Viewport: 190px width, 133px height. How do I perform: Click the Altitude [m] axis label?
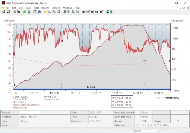(x=178, y=21)
